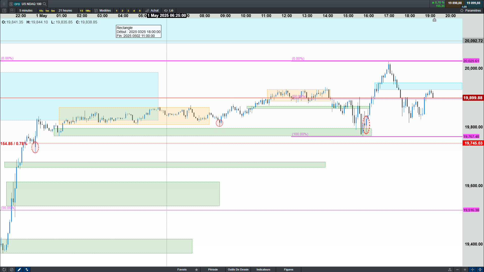Expand the Modèles templates menu
This screenshot has height=272, width=484.
pyautogui.click(x=103, y=11)
